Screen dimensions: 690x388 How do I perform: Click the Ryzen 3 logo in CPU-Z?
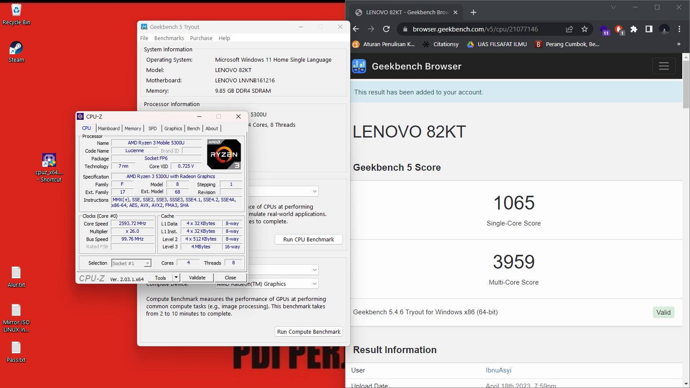tap(224, 154)
